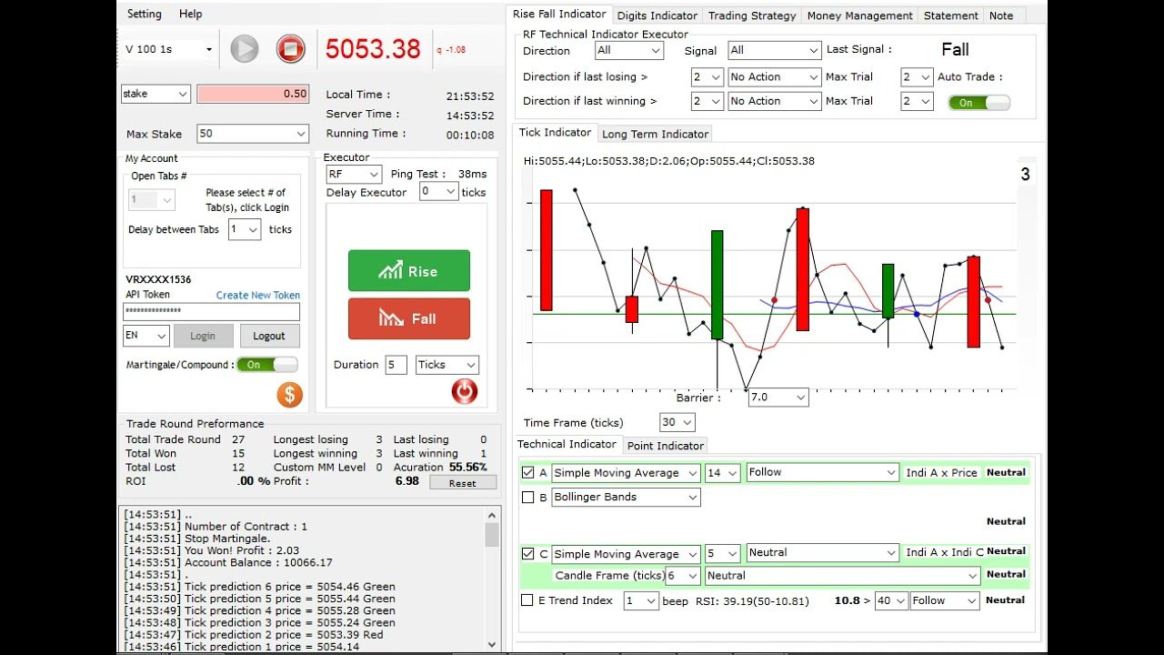Image resolution: width=1164 pixels, height=655 pixels.
Task: Click the log scrollbar up arrow
Action: pos(492,515)
